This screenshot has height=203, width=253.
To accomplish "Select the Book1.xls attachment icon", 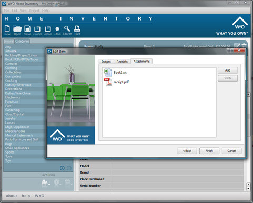I will pyautogui.click(x=108, y=72).
